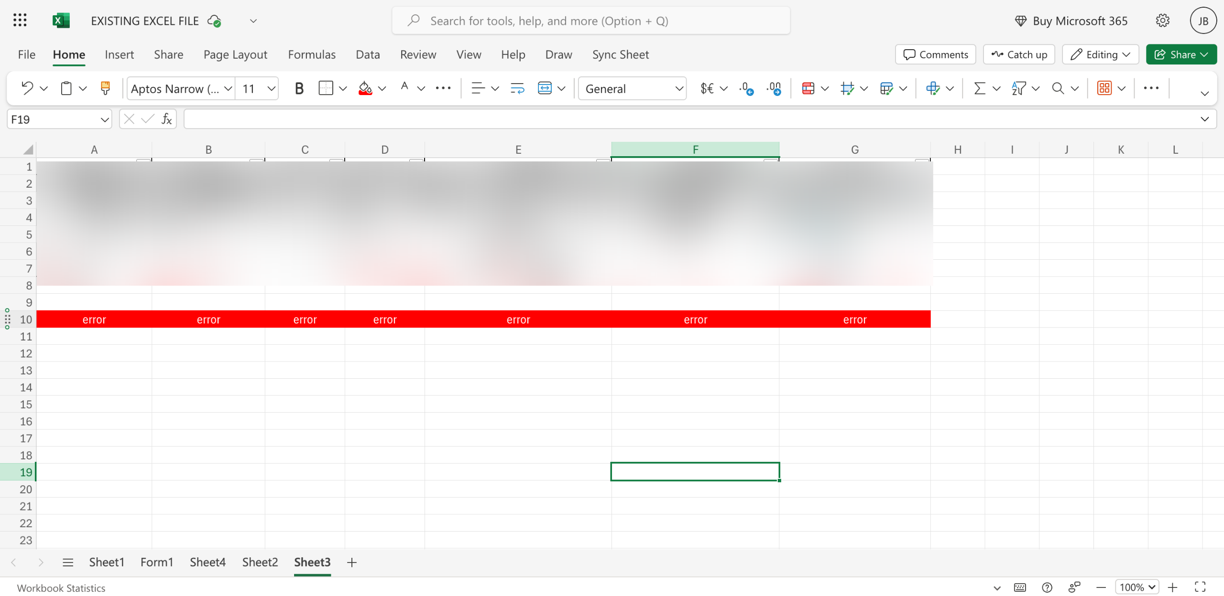Click the Insert Function fx icon
1224x596 pixels.
click(166, 119)
